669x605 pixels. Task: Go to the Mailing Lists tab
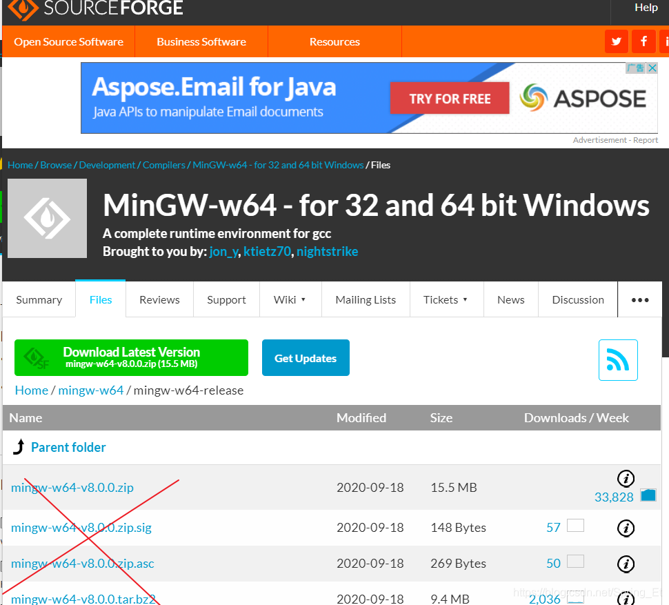pos(366,300)
